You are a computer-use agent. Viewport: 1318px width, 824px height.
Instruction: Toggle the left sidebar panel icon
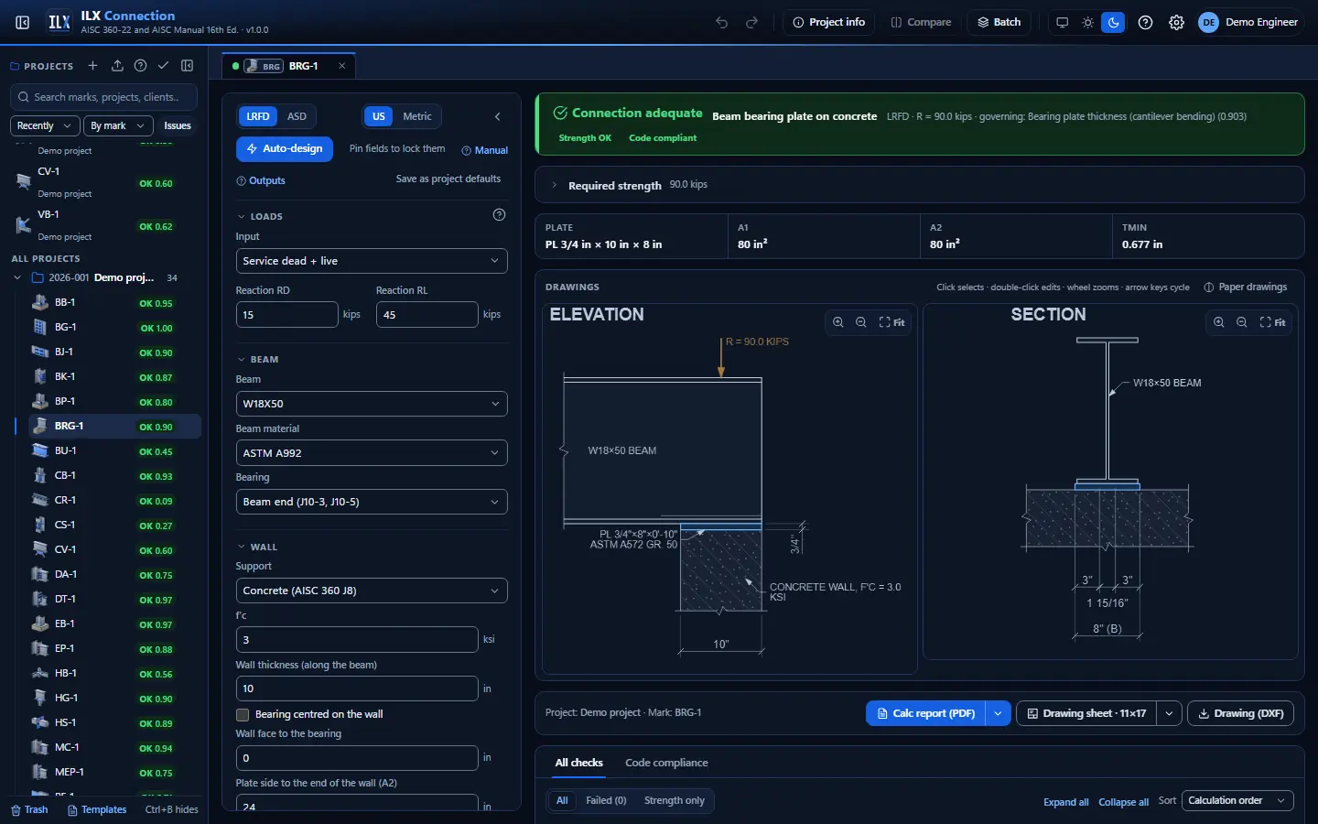pos(23,22)
